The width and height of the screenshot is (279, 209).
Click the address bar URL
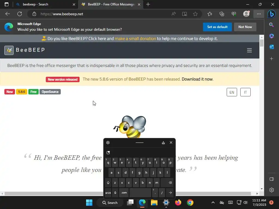click(x=62, y=14)
